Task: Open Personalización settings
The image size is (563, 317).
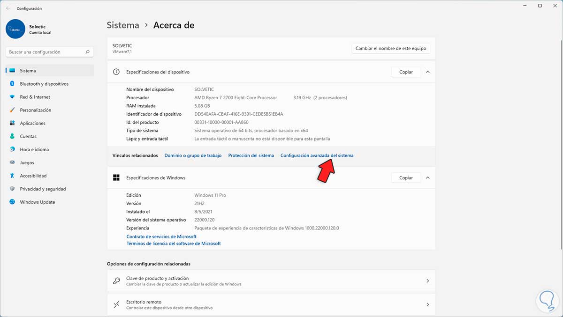Action: tap(50, 110)
